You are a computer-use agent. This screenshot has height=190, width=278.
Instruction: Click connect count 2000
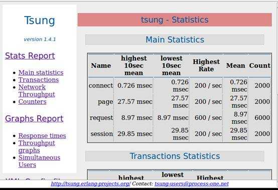click(262, 86)
